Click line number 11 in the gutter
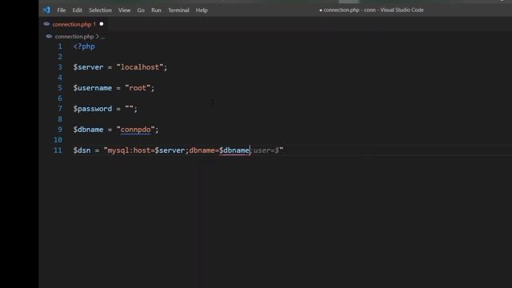 pyautogui.click(x=58, y=150)
